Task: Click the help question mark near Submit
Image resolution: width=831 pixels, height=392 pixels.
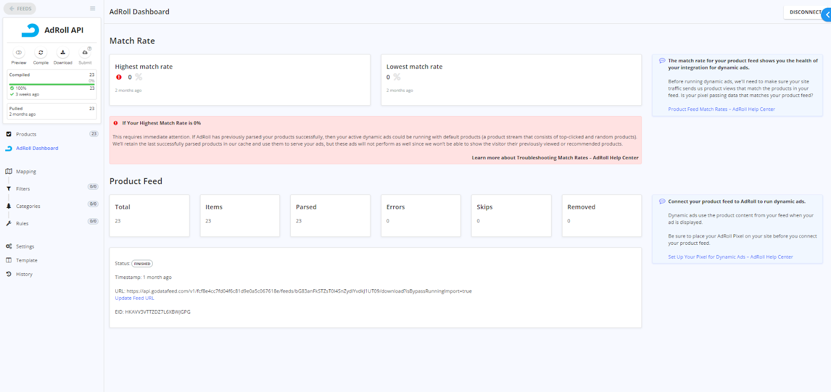Action: click(x=89, y=48)
